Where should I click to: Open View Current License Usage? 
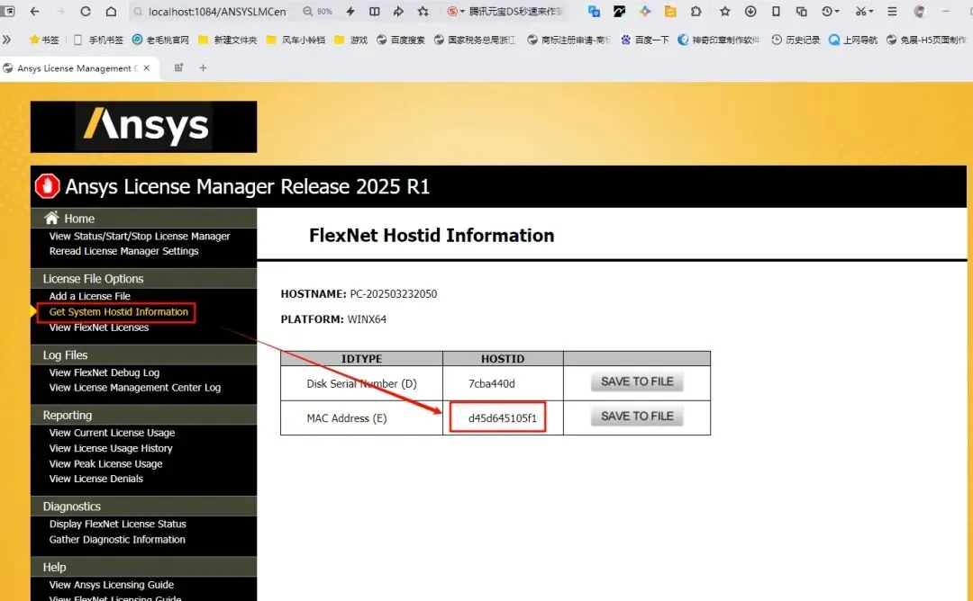tap(112, 433)
